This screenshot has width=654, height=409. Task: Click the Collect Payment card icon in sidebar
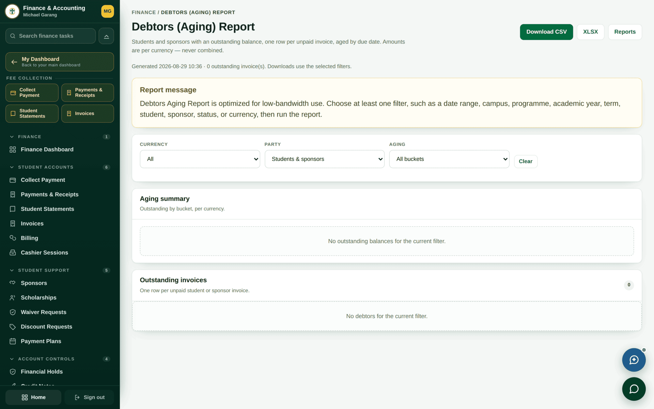tap(13, 180)
